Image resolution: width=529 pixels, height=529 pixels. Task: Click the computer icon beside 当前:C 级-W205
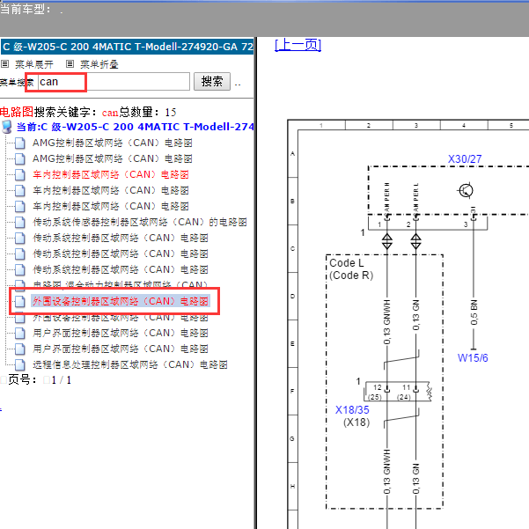7,127
